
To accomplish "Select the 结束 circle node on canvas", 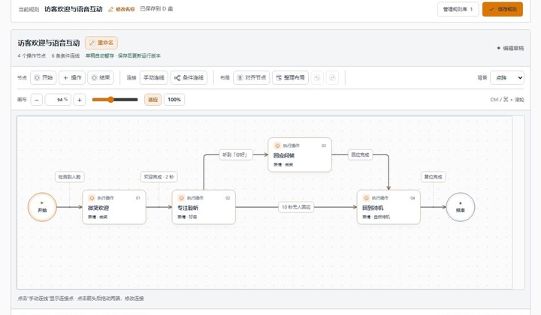I will coord(461,207).
